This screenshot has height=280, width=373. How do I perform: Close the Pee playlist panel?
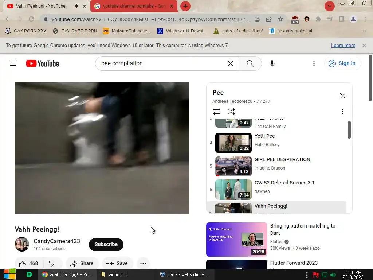click(342, 96)
